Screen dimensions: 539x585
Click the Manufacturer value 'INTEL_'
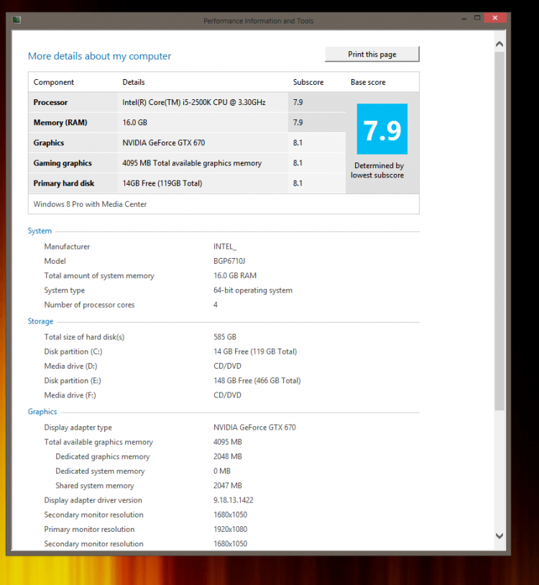tap(225, 247)
